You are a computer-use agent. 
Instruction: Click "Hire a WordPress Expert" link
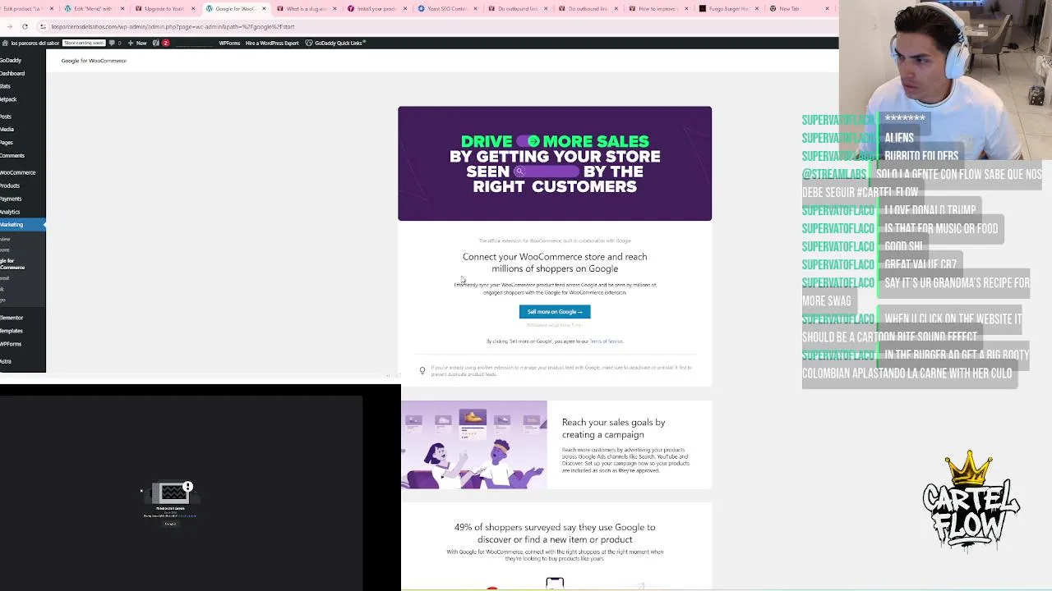[272, 43]
